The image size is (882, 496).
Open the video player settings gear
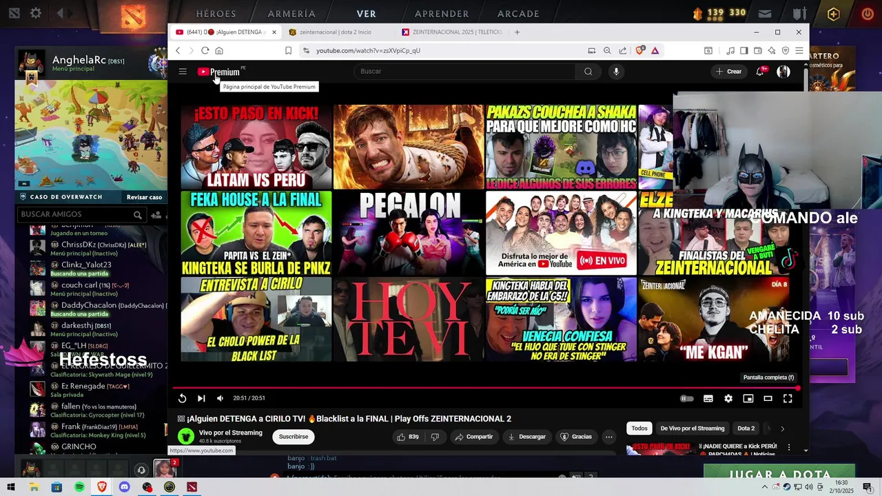point(728,398)
